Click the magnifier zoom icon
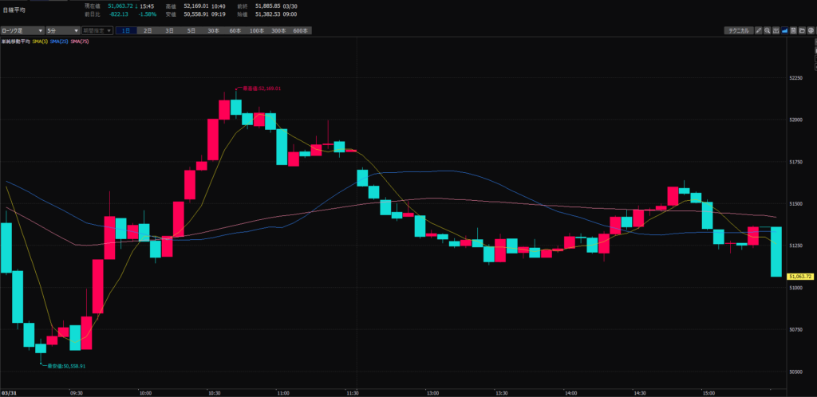 point(767,30)
